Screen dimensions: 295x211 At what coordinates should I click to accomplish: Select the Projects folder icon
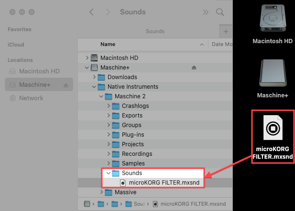coord(116,144)
